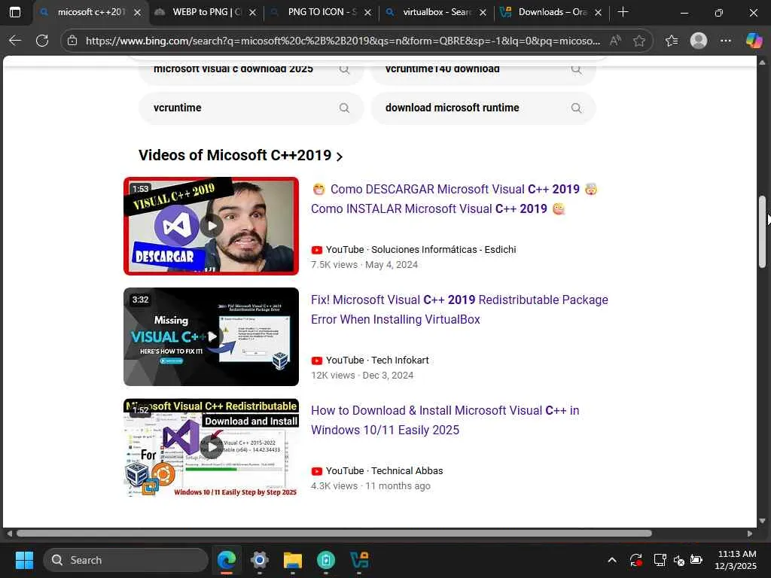
Task: Expand chevron next to Videos heading
Action: tap(340, 157)
